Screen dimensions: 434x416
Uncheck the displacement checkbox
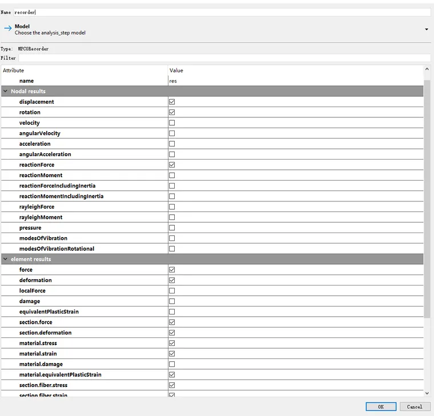point(172,102)
